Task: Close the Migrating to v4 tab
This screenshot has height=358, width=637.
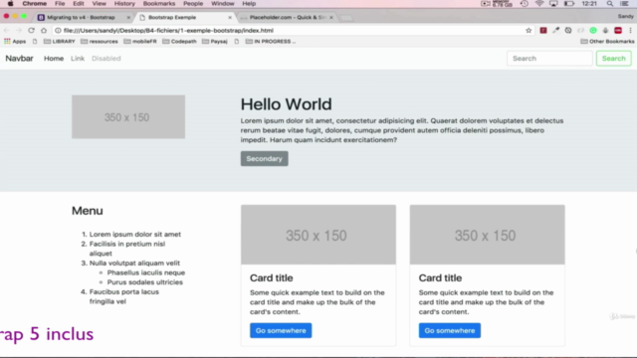Action: [128, 18]
